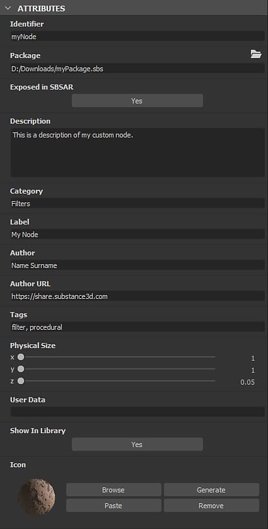Click the Author field Name Surname
The image size is (268, 529).
coord(137,265)
